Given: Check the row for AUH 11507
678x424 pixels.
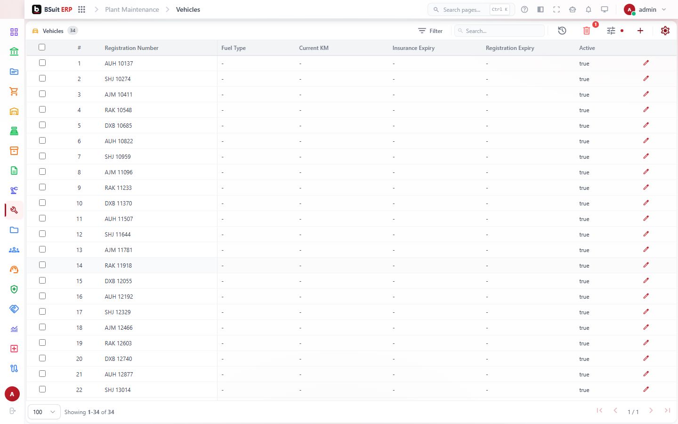Looking at the screenshot, I should [42, 218].
